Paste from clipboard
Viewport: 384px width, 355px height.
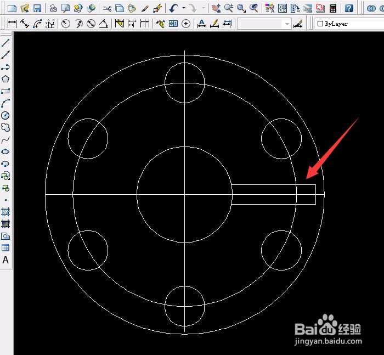132,8
